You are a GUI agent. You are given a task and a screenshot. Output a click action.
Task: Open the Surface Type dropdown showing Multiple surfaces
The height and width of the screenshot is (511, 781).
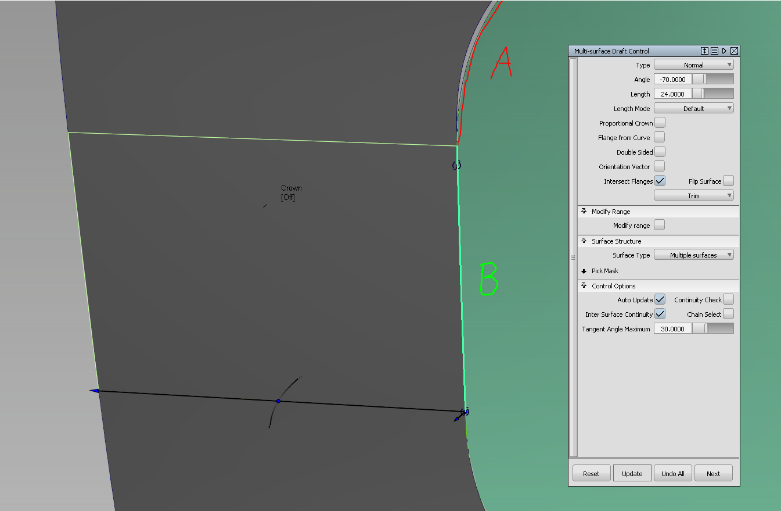pyautogui.click(x=694, y=254)
